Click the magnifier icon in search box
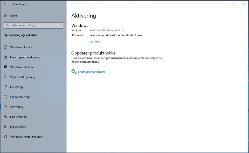 [60, 25]
